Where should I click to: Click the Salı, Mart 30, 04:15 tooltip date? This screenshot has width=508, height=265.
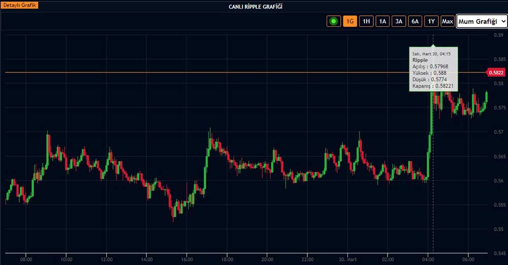[x=431, y=54]
